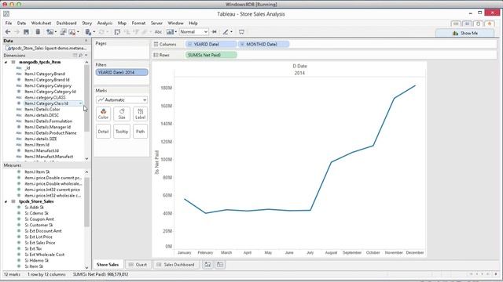Click the search icon in Dimensions header
The image size is (503, 282).
tap(80, 56)
